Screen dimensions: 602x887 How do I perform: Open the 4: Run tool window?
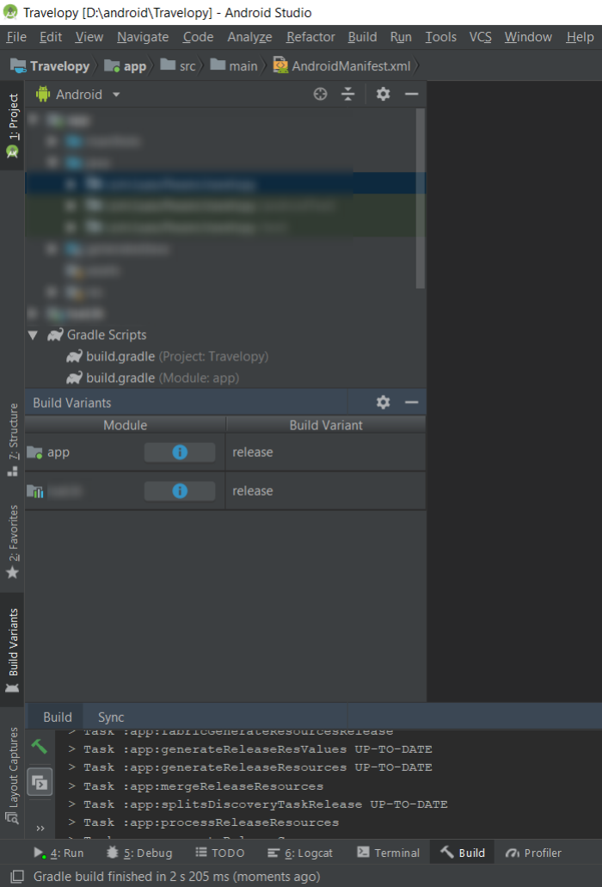(58, 853)
